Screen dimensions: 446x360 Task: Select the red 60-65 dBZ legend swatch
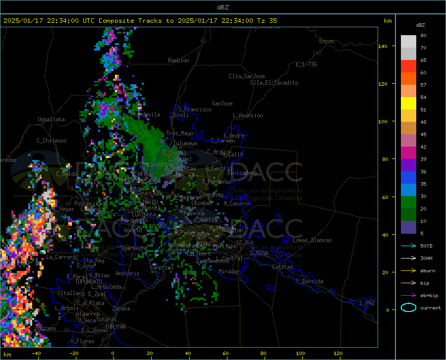(408, 66)
